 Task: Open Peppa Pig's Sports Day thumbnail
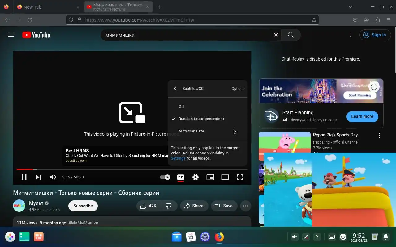tap(285, 146)
